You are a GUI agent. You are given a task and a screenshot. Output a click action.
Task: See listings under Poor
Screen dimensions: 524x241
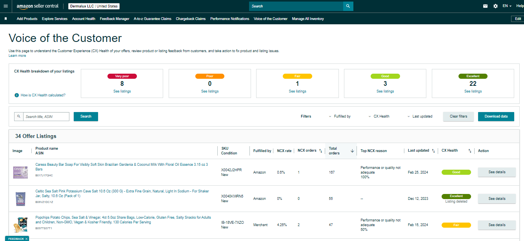tap(210, 91)
